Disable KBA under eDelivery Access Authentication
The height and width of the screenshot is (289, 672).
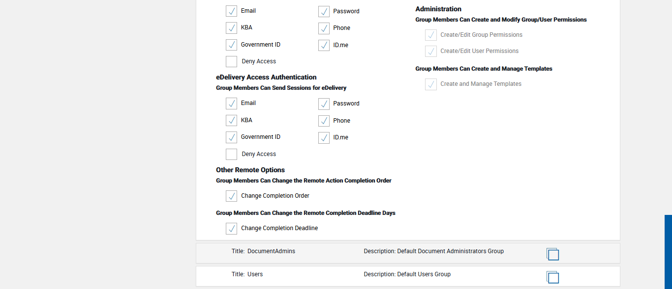coord(231,121)
